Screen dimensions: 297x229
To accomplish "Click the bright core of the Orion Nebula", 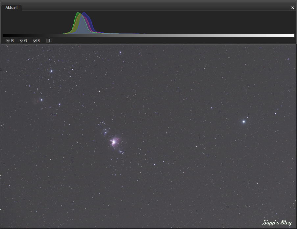I will click(113, 142).
